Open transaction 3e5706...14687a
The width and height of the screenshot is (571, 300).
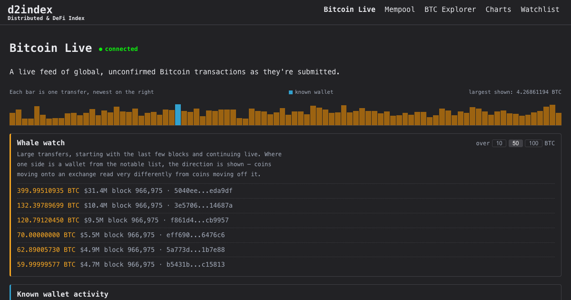point(203,206)
